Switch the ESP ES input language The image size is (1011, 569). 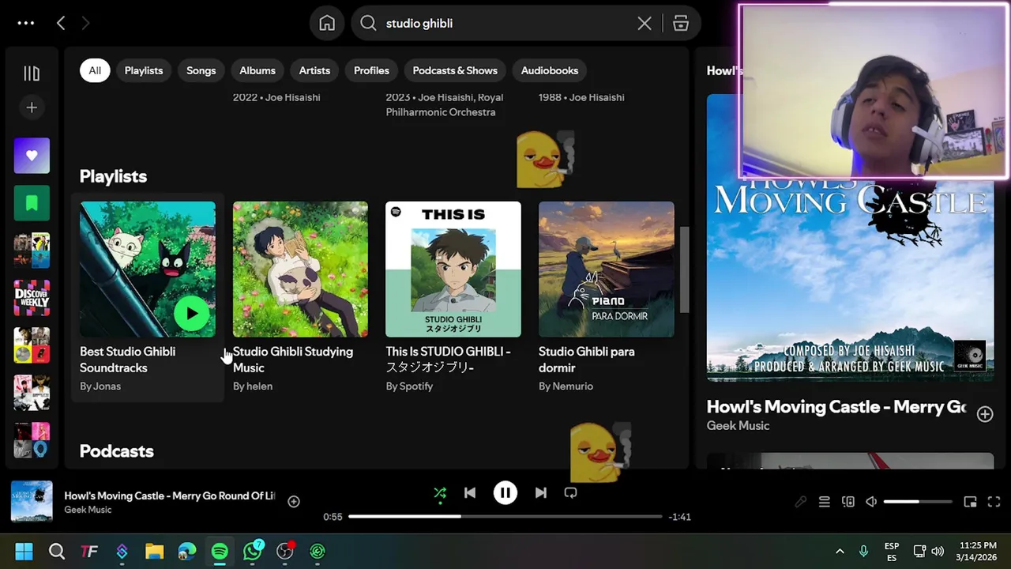click(x=892, y=551)
